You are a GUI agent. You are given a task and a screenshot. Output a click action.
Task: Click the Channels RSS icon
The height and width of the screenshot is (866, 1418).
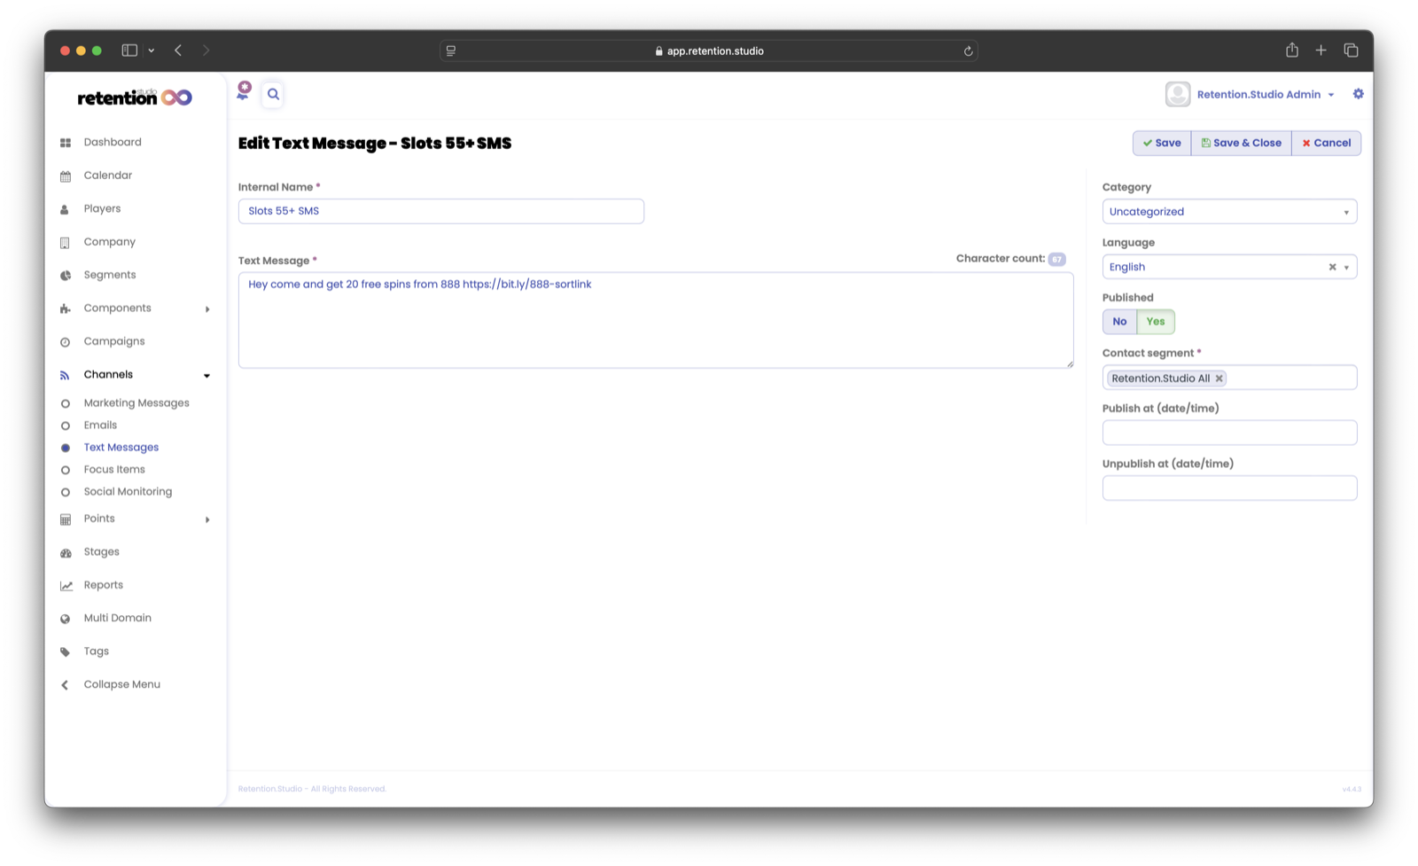pyautogui.click(x=65, y=376)
